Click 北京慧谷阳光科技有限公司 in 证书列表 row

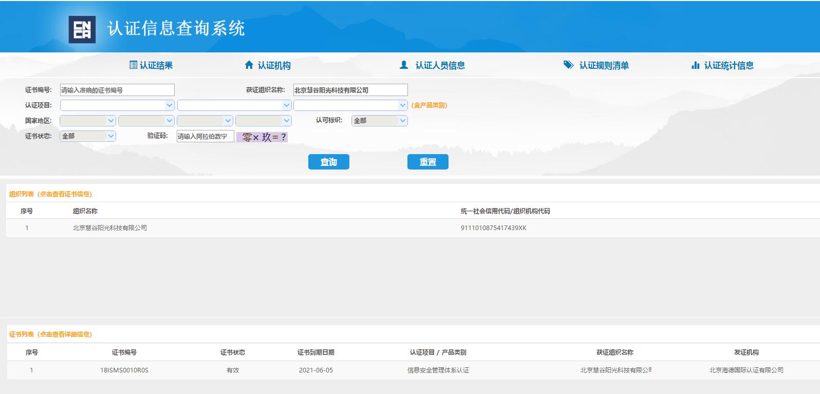pyautogui.click(x=616, y=370)
